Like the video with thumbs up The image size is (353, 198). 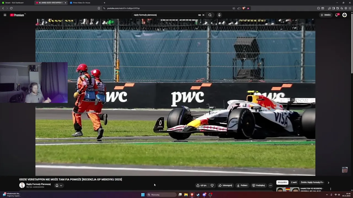(x=202, y=185)
